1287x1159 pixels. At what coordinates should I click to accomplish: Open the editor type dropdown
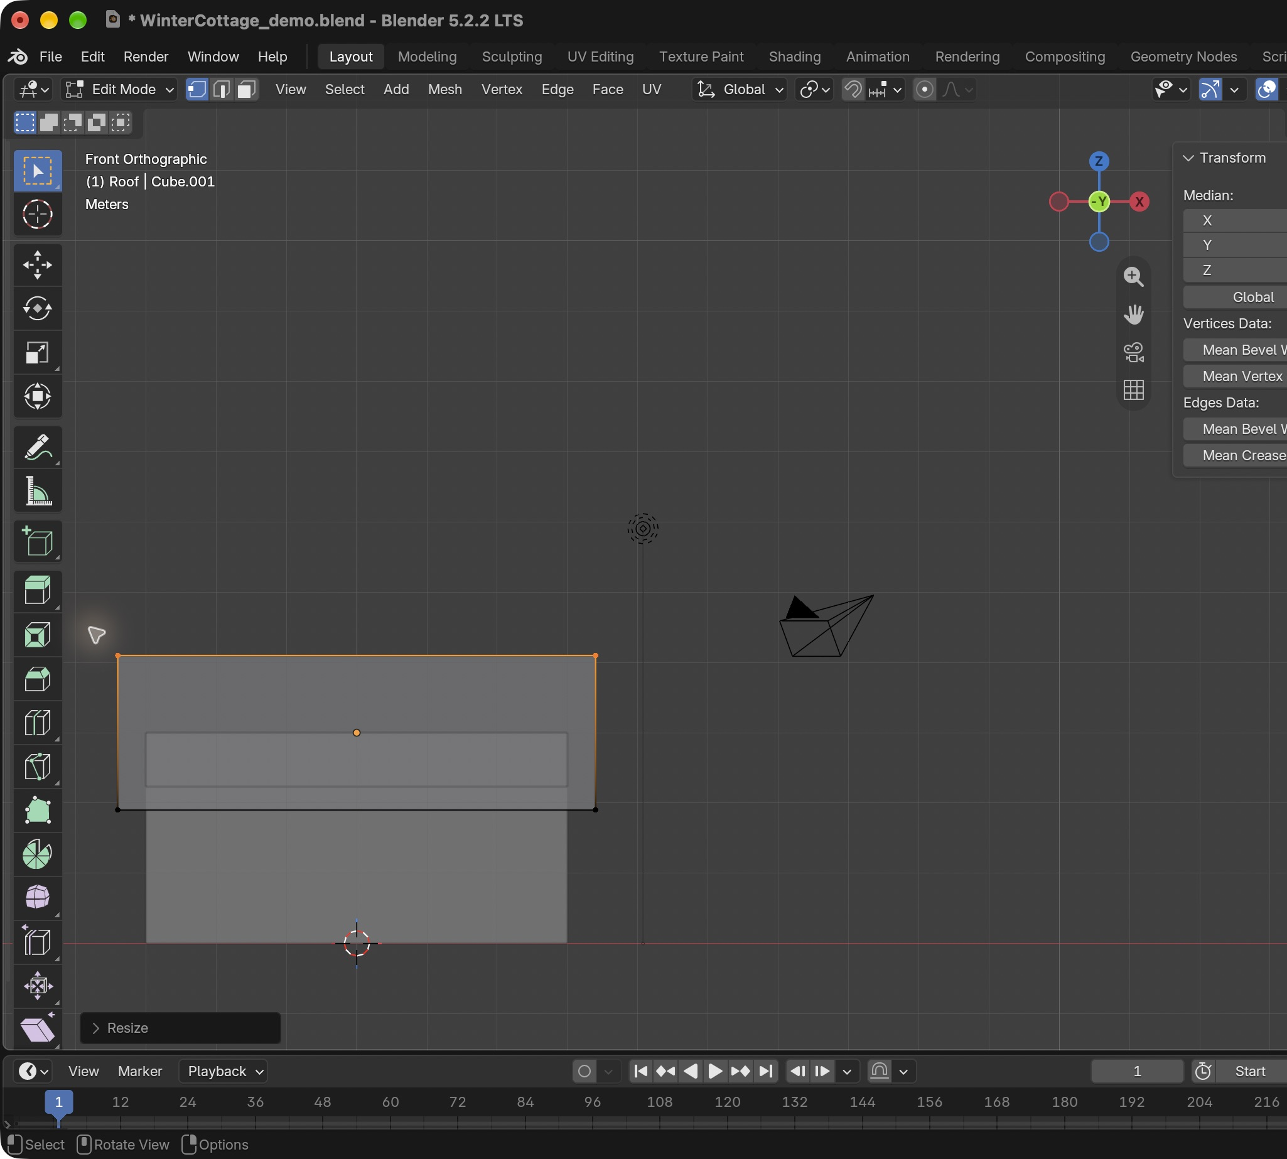point(33,89)
